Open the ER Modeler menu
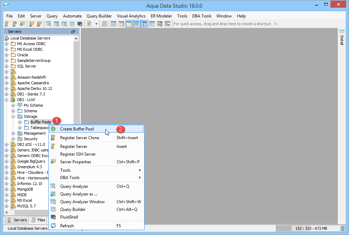Image resolution: width=349 pixels, height=235 pixels. coord(161,16)
